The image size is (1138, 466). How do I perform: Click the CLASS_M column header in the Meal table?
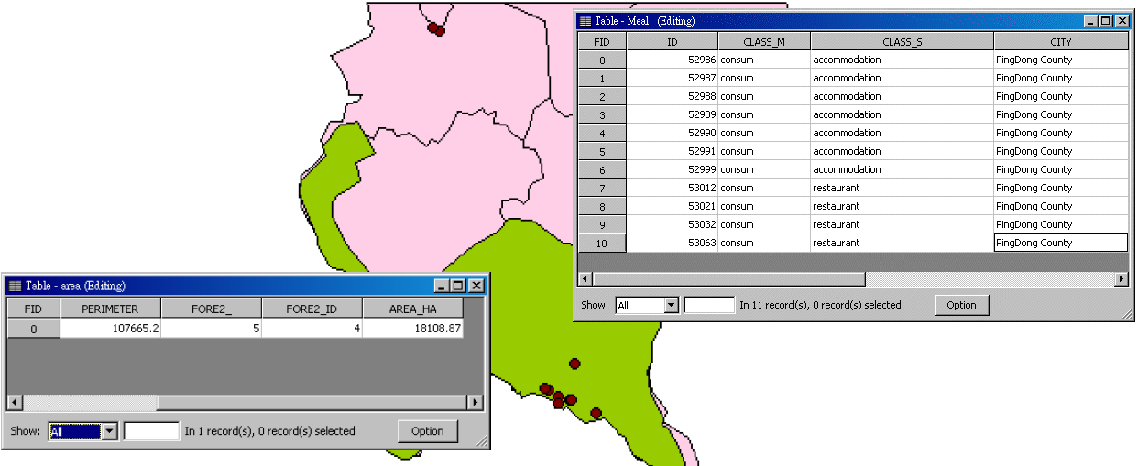764,42
